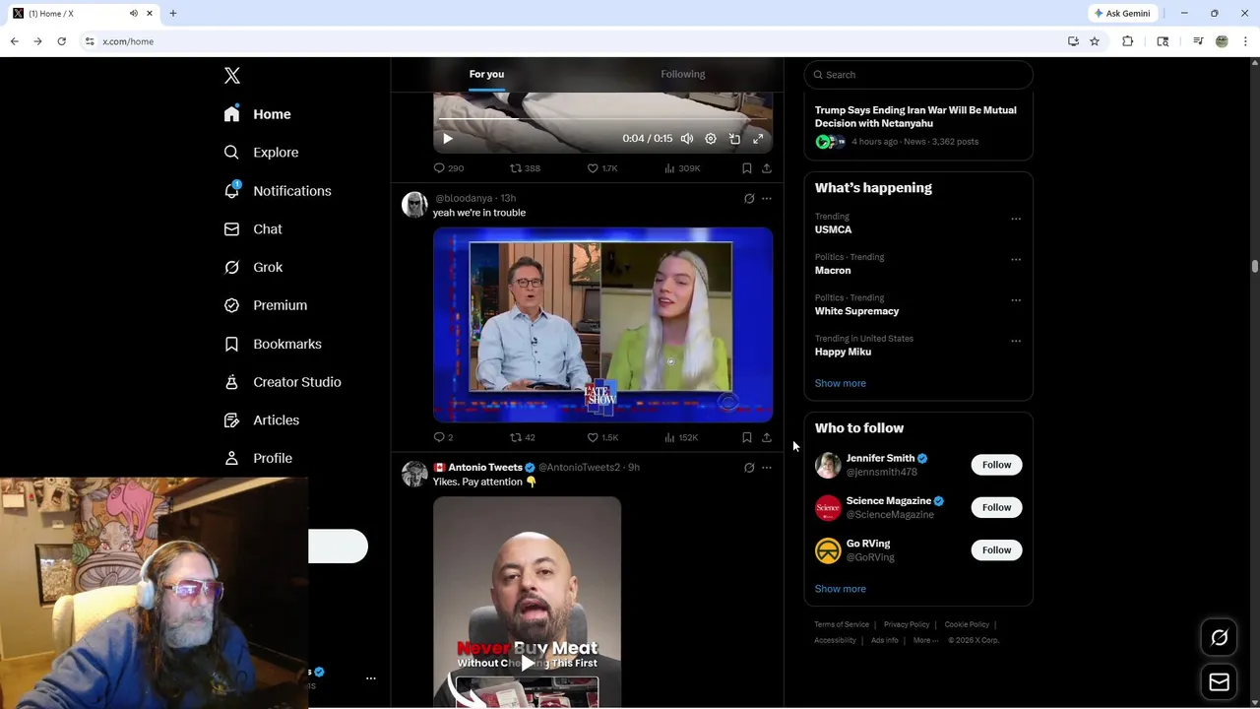Open Profile page from sidebar
This screenshot has width=1260, height=709.
258,458
